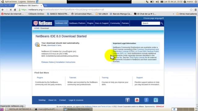Click the date and time in panel
The image size is (198, 111).
coord(173,2)
